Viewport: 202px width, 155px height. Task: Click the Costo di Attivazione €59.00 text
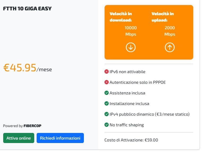tap(131, 140)
